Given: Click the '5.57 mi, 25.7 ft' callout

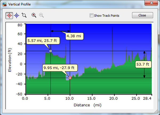Looking at the screenshot, I should 43,41.
